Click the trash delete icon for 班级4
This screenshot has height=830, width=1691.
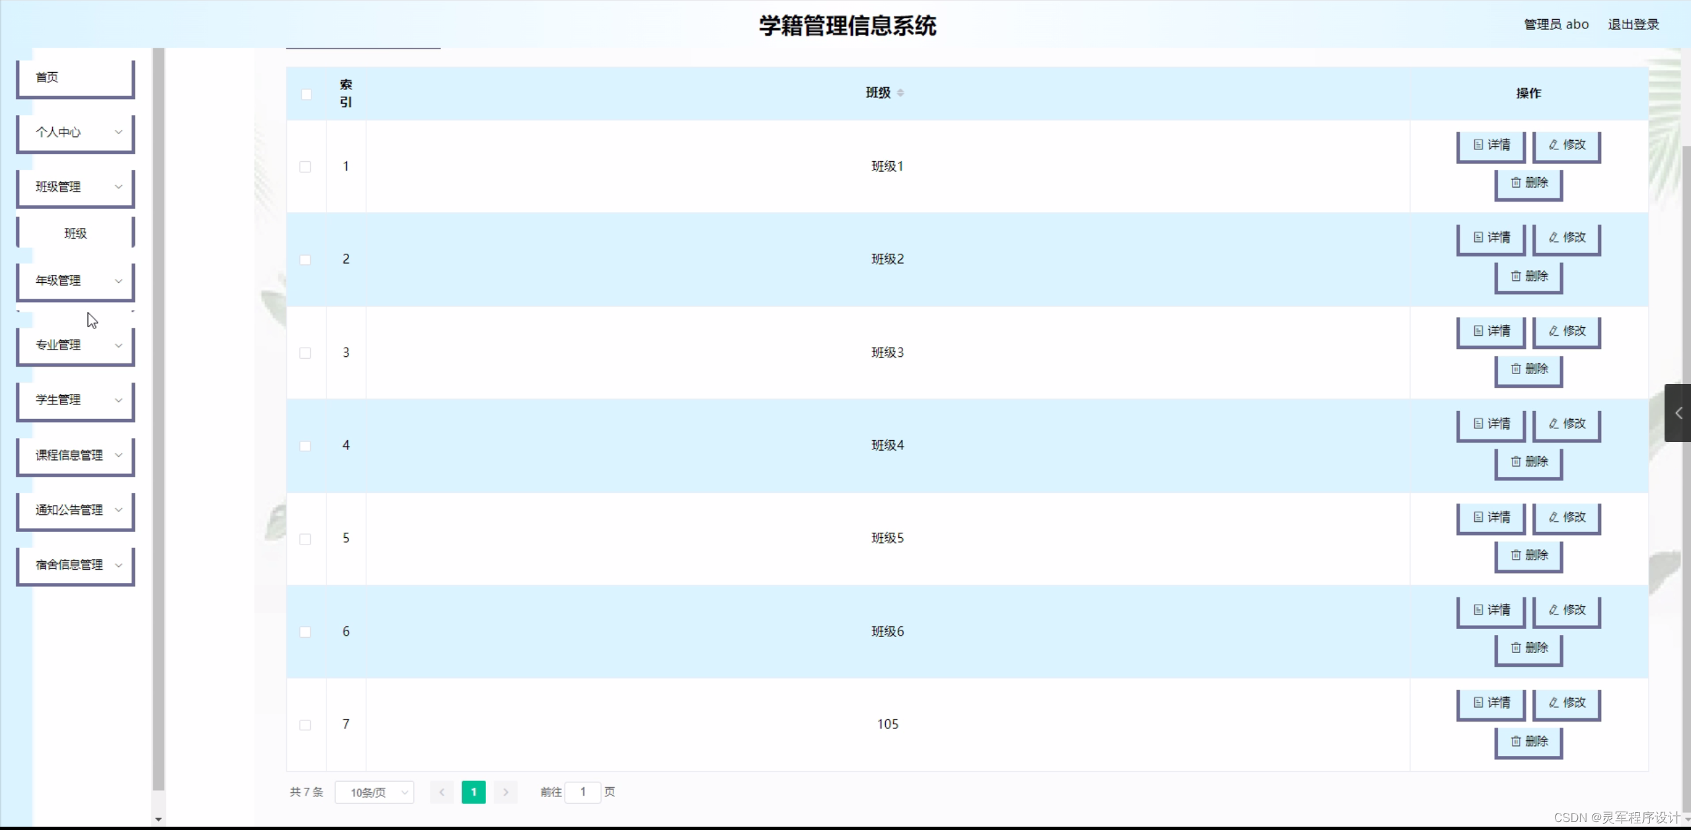(1515, 462)
